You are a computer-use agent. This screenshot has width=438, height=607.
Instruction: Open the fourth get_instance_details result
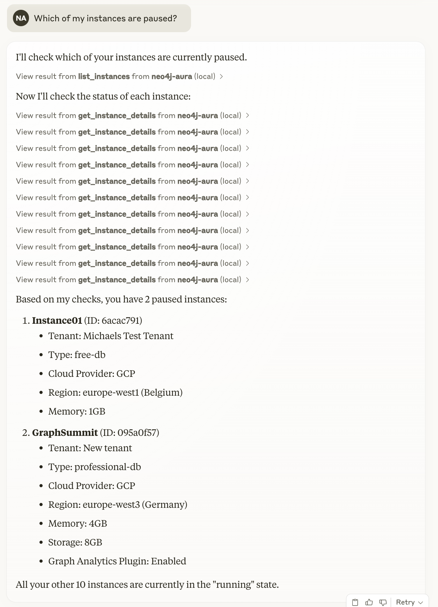click(133, 165)
